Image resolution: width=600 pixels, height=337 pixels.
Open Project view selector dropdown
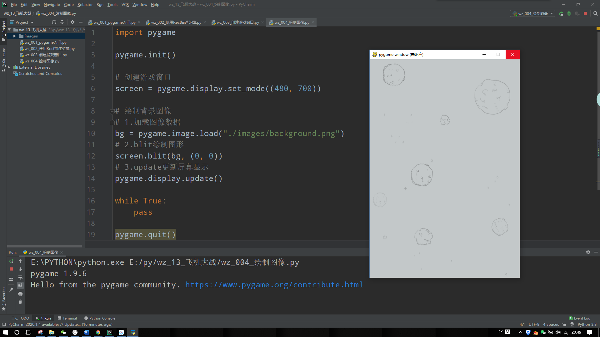point(22,22)
